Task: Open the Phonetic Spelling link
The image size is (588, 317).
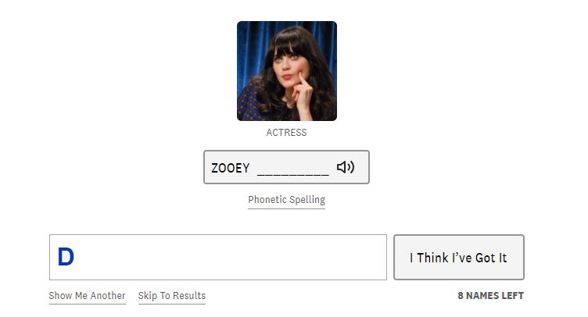Action: 286,199
